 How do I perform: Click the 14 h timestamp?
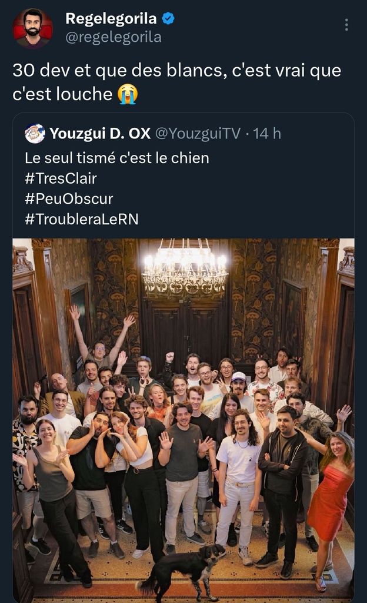pos(267,134)
